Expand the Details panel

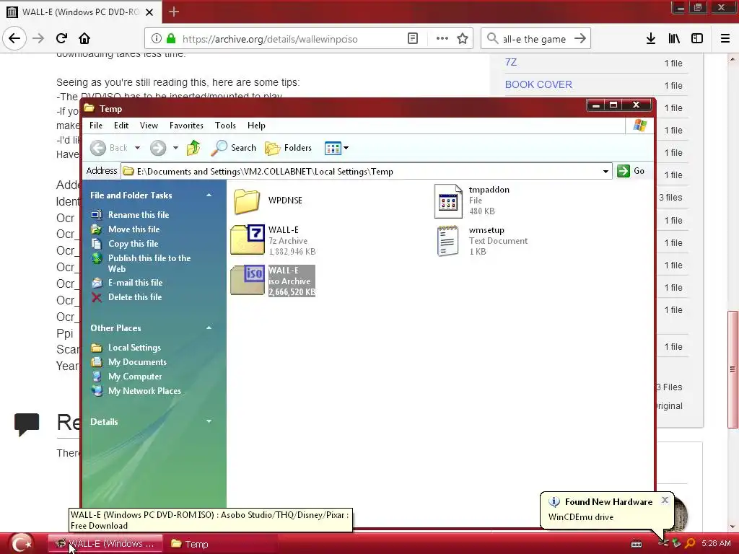[209, 421]
